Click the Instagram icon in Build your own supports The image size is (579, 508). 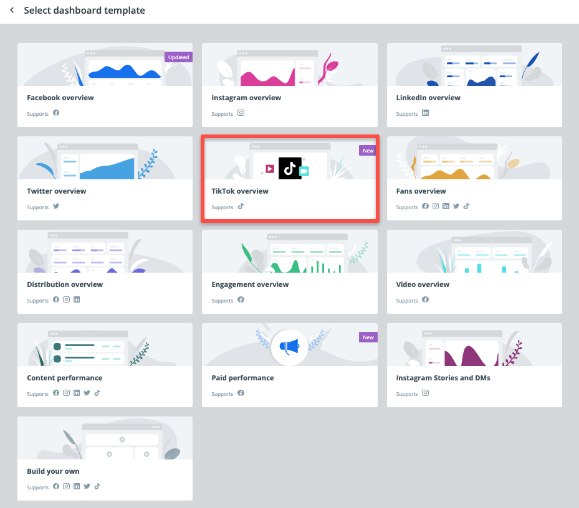coord(67,486)
